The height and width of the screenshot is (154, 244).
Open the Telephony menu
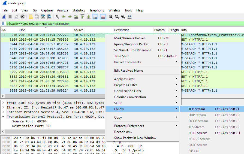[97, 10]
